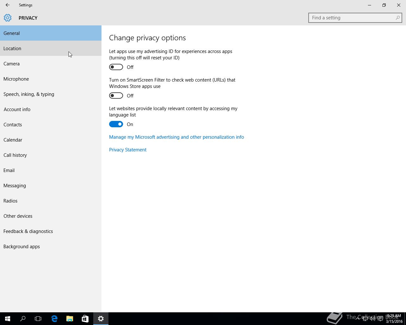Viewport: 406px width, 325px height.
Task: Open taskbar search
Action: pos(23,319)
